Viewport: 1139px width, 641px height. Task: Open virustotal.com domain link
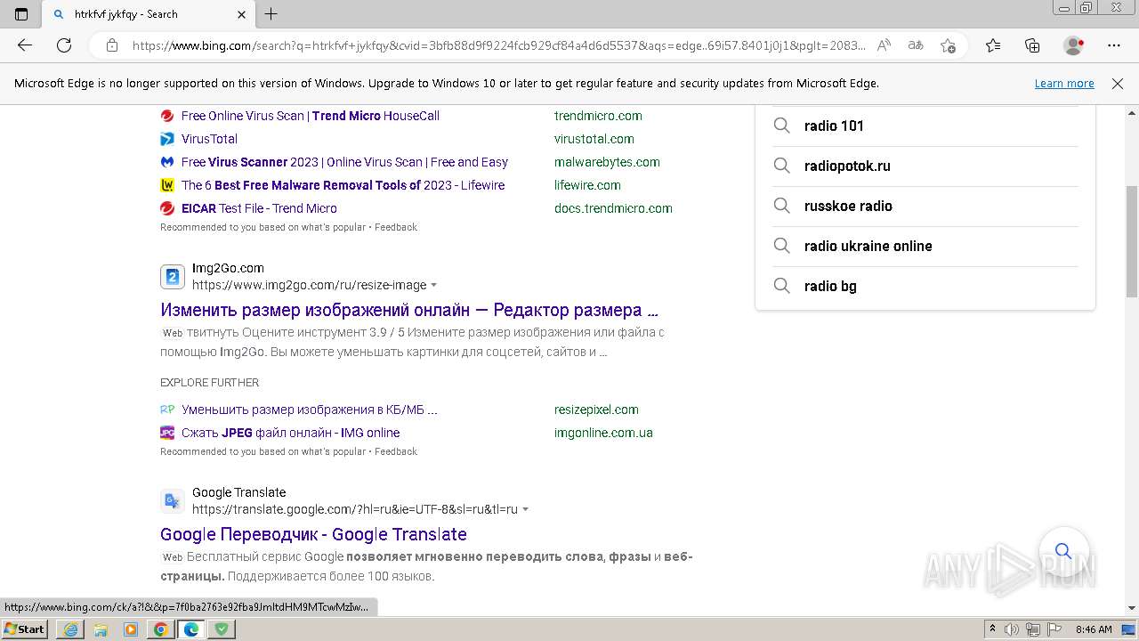pyautogui.click(x=594, y=139)
